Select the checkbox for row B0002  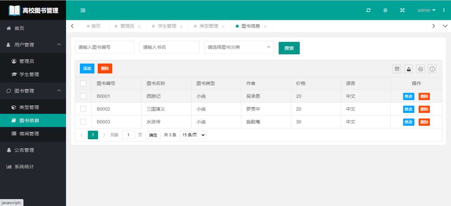83,109
